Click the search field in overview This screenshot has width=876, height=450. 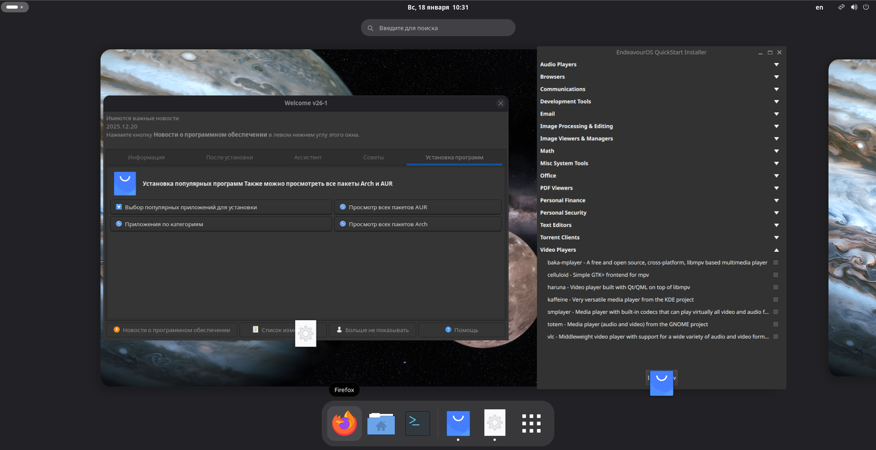[x=438, y=28]
